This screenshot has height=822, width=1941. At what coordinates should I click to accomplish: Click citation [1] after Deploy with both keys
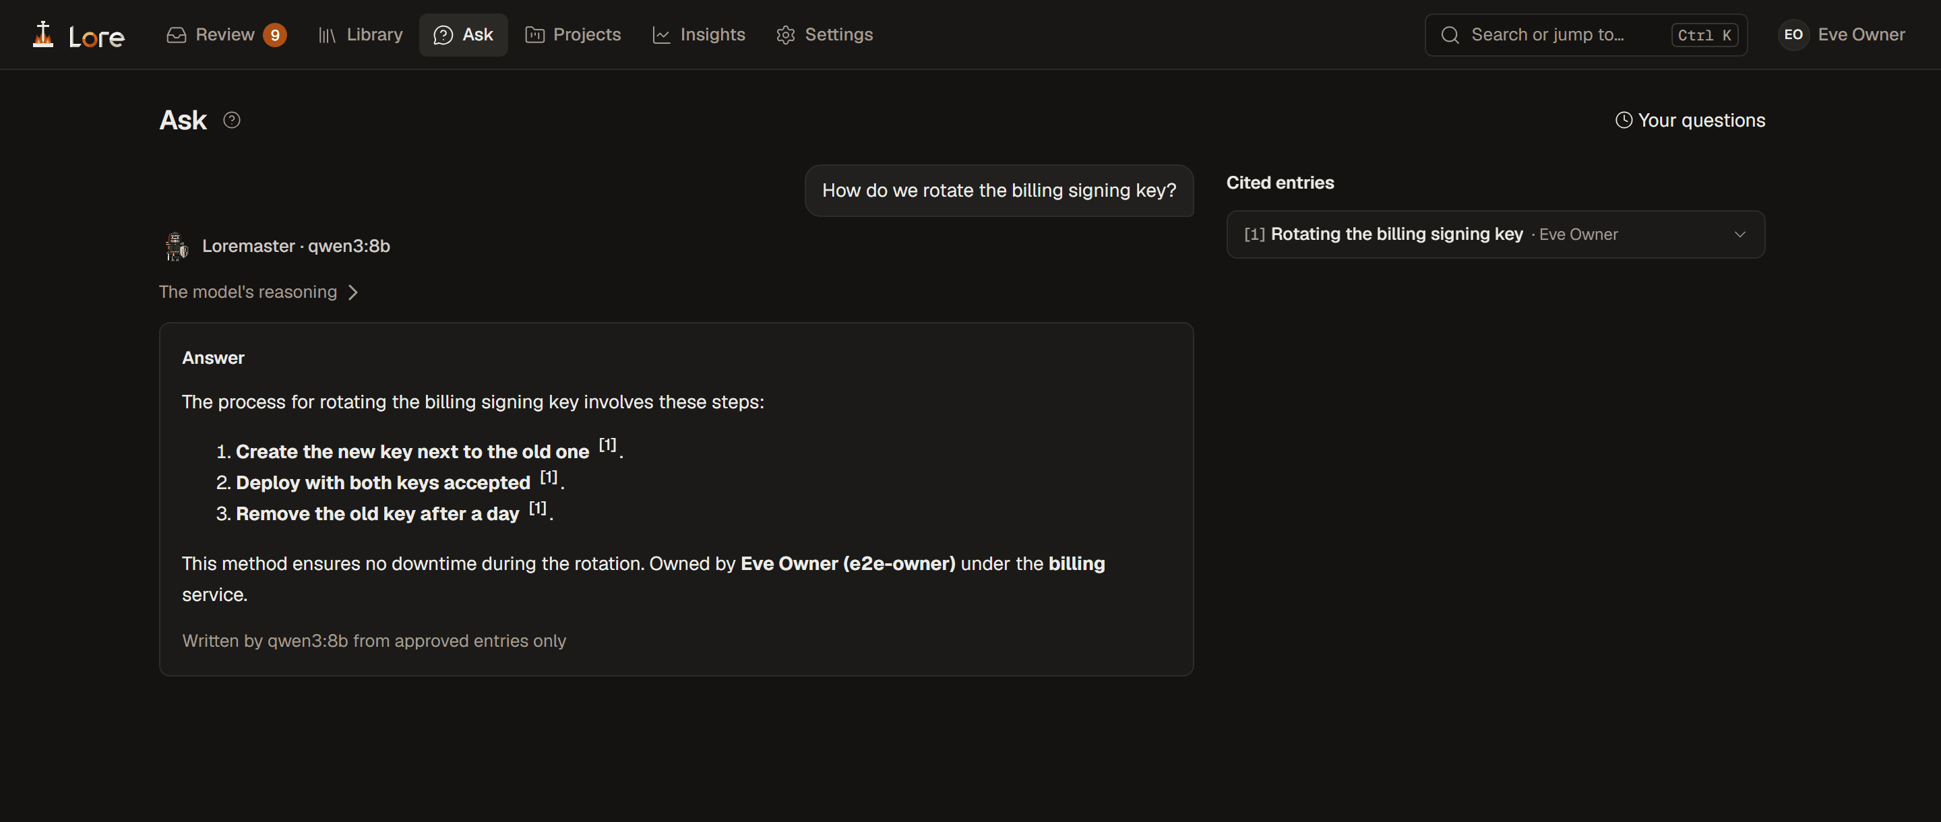[x=549, y=477]
